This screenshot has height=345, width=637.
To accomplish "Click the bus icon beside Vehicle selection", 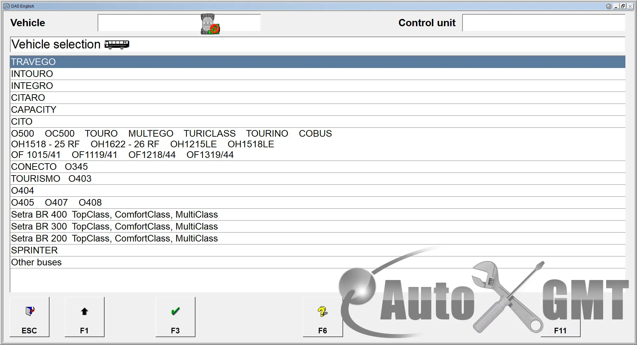I will [x=117, y=44].
